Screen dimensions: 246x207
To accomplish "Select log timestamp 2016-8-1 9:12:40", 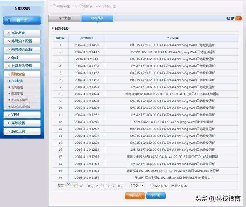I will tap(87, 122).
